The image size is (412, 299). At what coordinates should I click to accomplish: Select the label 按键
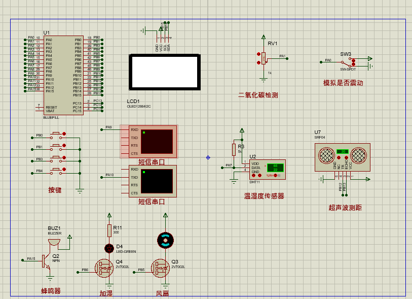point(55,190)
